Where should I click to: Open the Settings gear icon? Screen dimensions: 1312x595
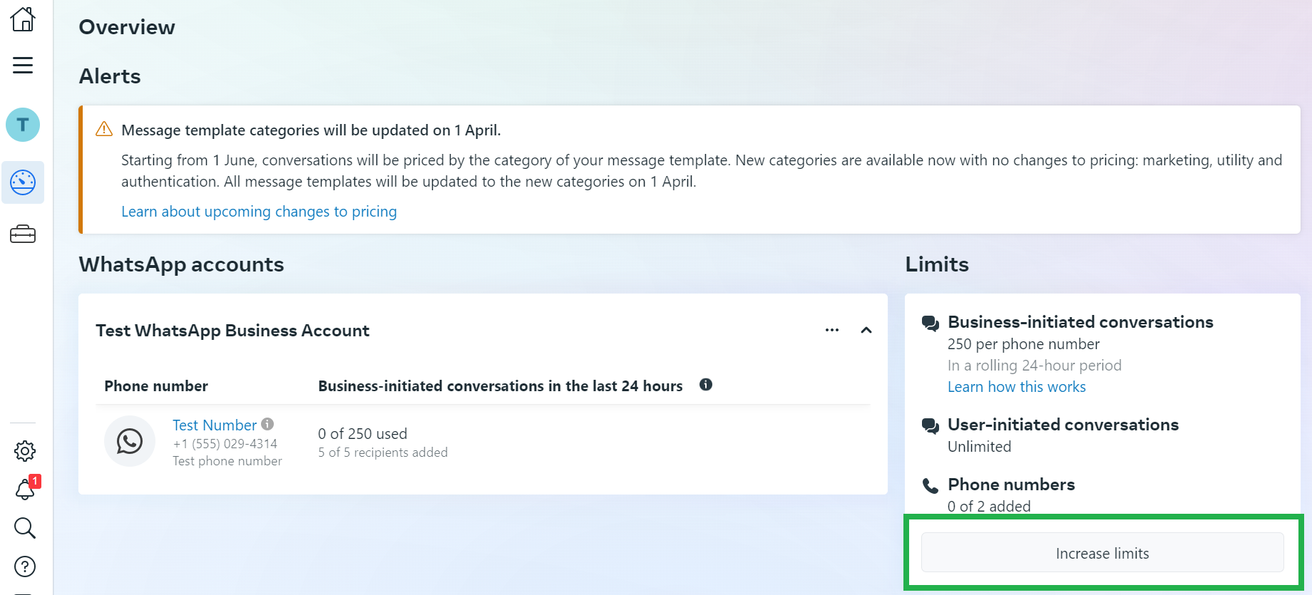24,450
